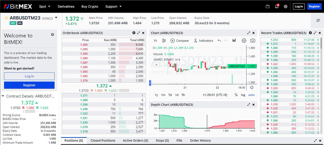Open the Spot dropdown menu

(45, 6)
